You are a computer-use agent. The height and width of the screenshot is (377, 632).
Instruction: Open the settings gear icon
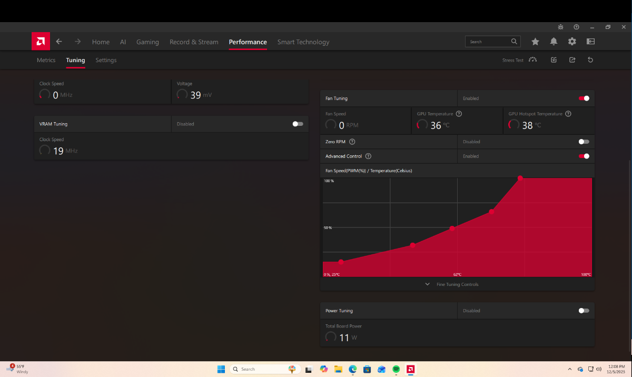pos(572,42)
